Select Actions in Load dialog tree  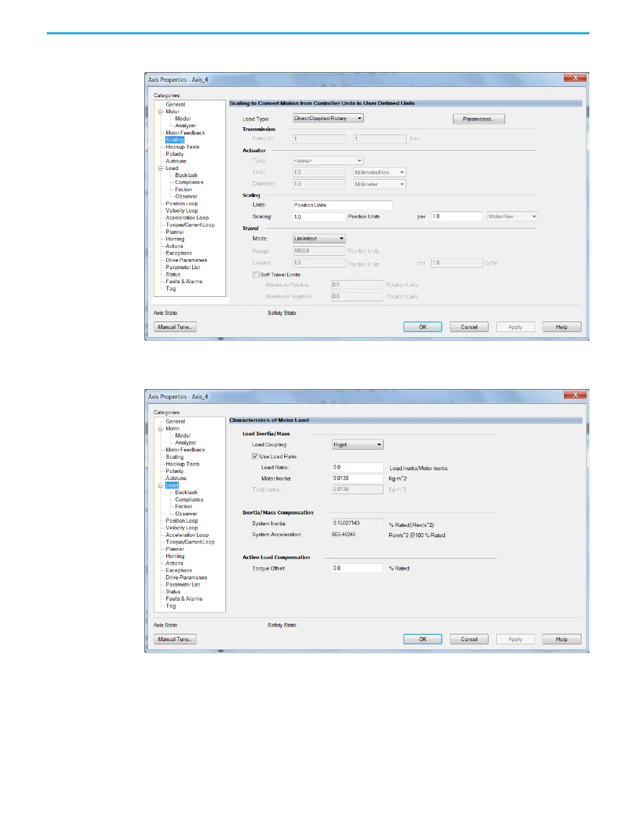[174, 563]
